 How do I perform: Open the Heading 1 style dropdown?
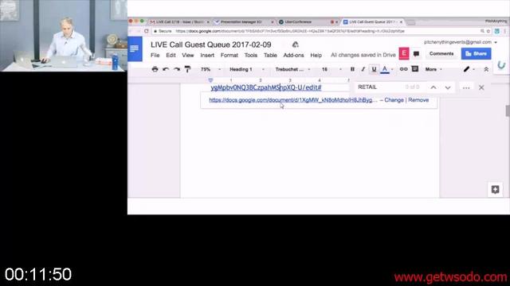[x=246, y=69]
